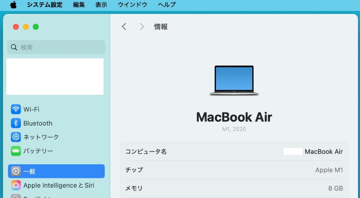Screen dimensions: 360x198
Task: Open the ウインドウ menu
Action: pos(132,5)
